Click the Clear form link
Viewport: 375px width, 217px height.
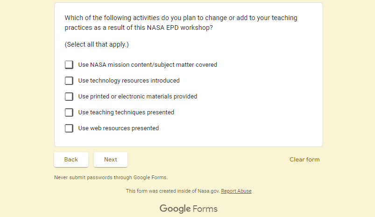coord(304,160)
